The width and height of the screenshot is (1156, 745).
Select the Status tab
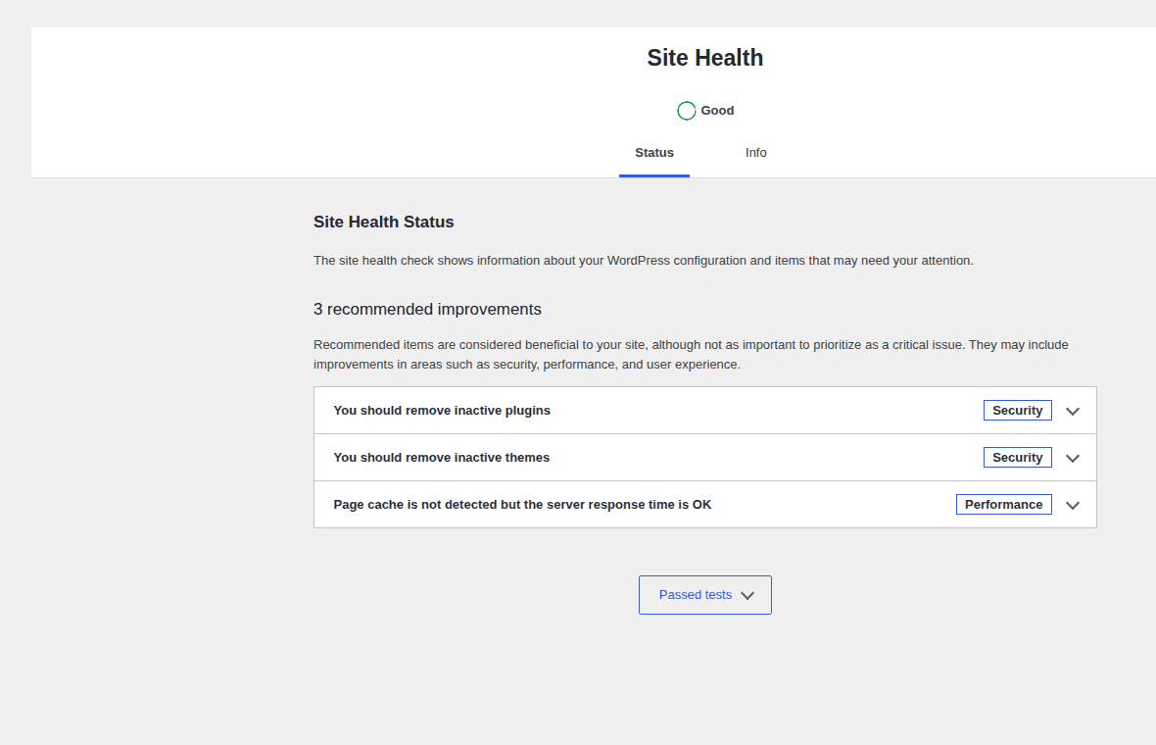pos(654,153)
